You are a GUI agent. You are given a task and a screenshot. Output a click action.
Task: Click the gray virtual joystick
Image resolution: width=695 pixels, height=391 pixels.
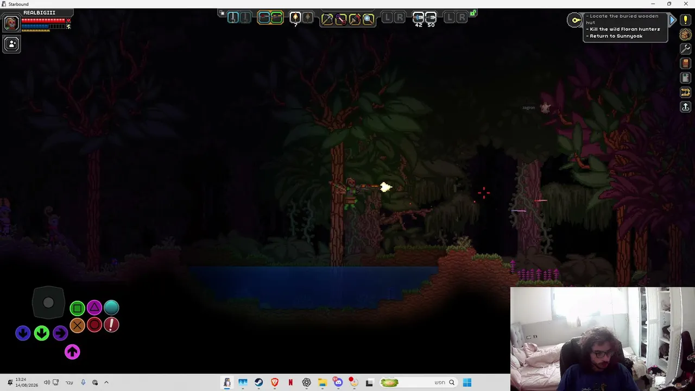(x=48, y=303)
